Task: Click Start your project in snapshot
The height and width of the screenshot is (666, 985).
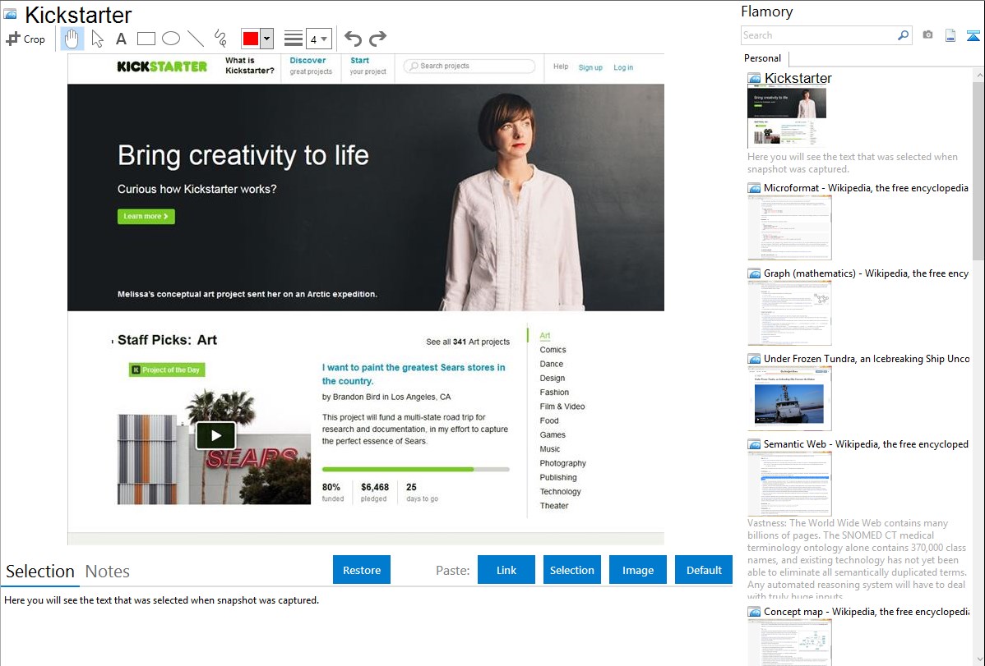Action: coord(368,66)
